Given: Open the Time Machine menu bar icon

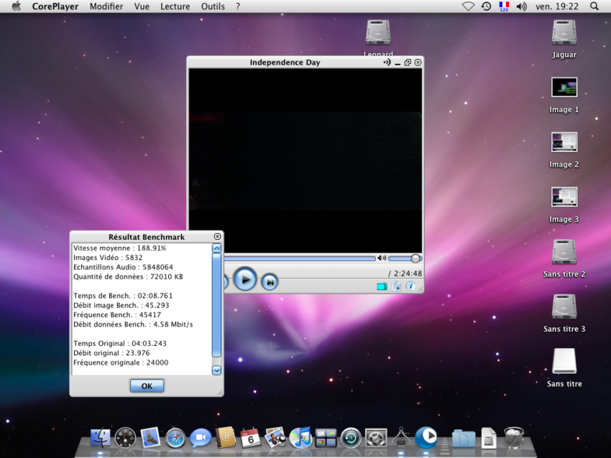Looking at the screenshot, I should pyautogui.click(x=486, y=6).
